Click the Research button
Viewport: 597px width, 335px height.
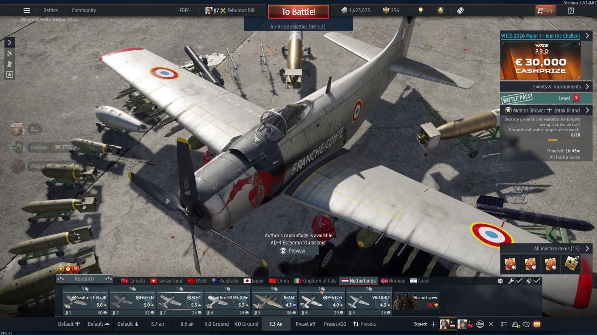tap(84, 279)
